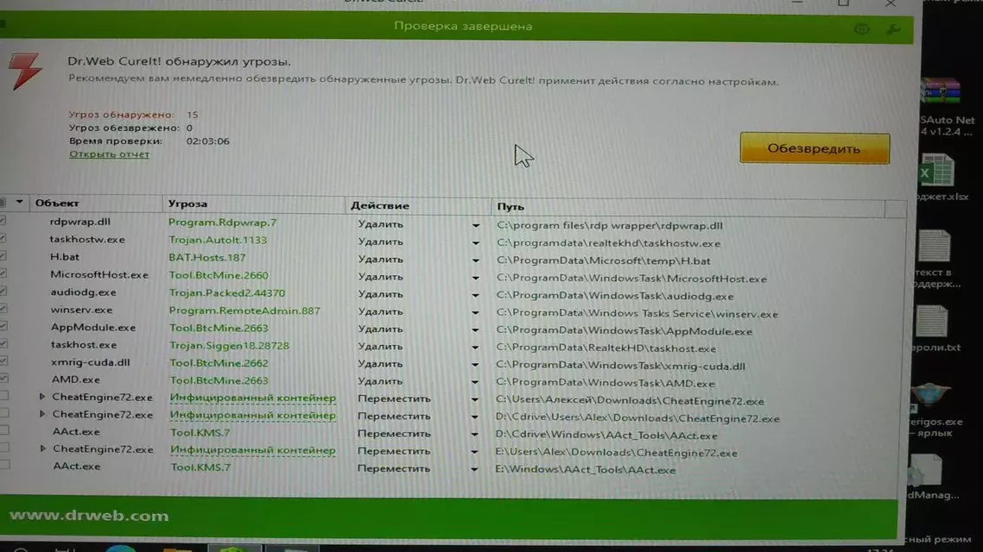Select threat BAT.Hosts.187
Image resolution: width=983 pixels, height=552 pixels.
(x=207, y=257)
